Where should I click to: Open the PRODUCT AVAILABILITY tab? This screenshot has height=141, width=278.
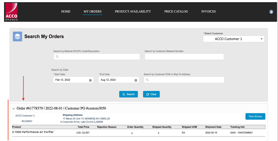click(x=133, y=11)
